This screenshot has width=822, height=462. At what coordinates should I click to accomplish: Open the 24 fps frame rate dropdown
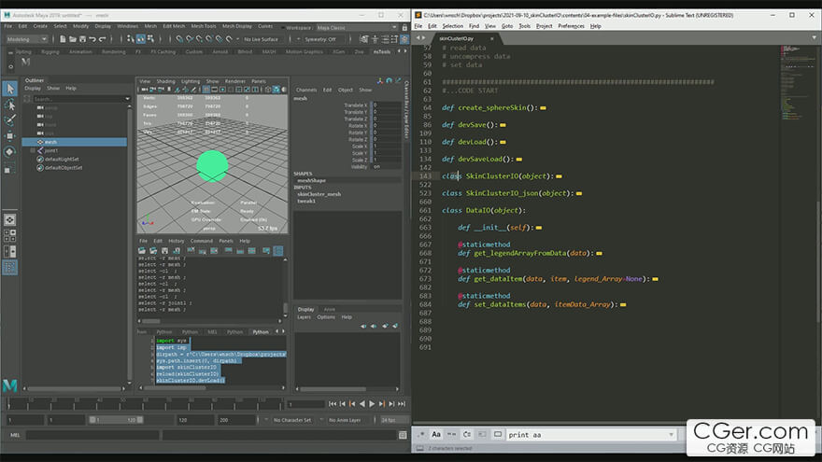pos(394,420)
